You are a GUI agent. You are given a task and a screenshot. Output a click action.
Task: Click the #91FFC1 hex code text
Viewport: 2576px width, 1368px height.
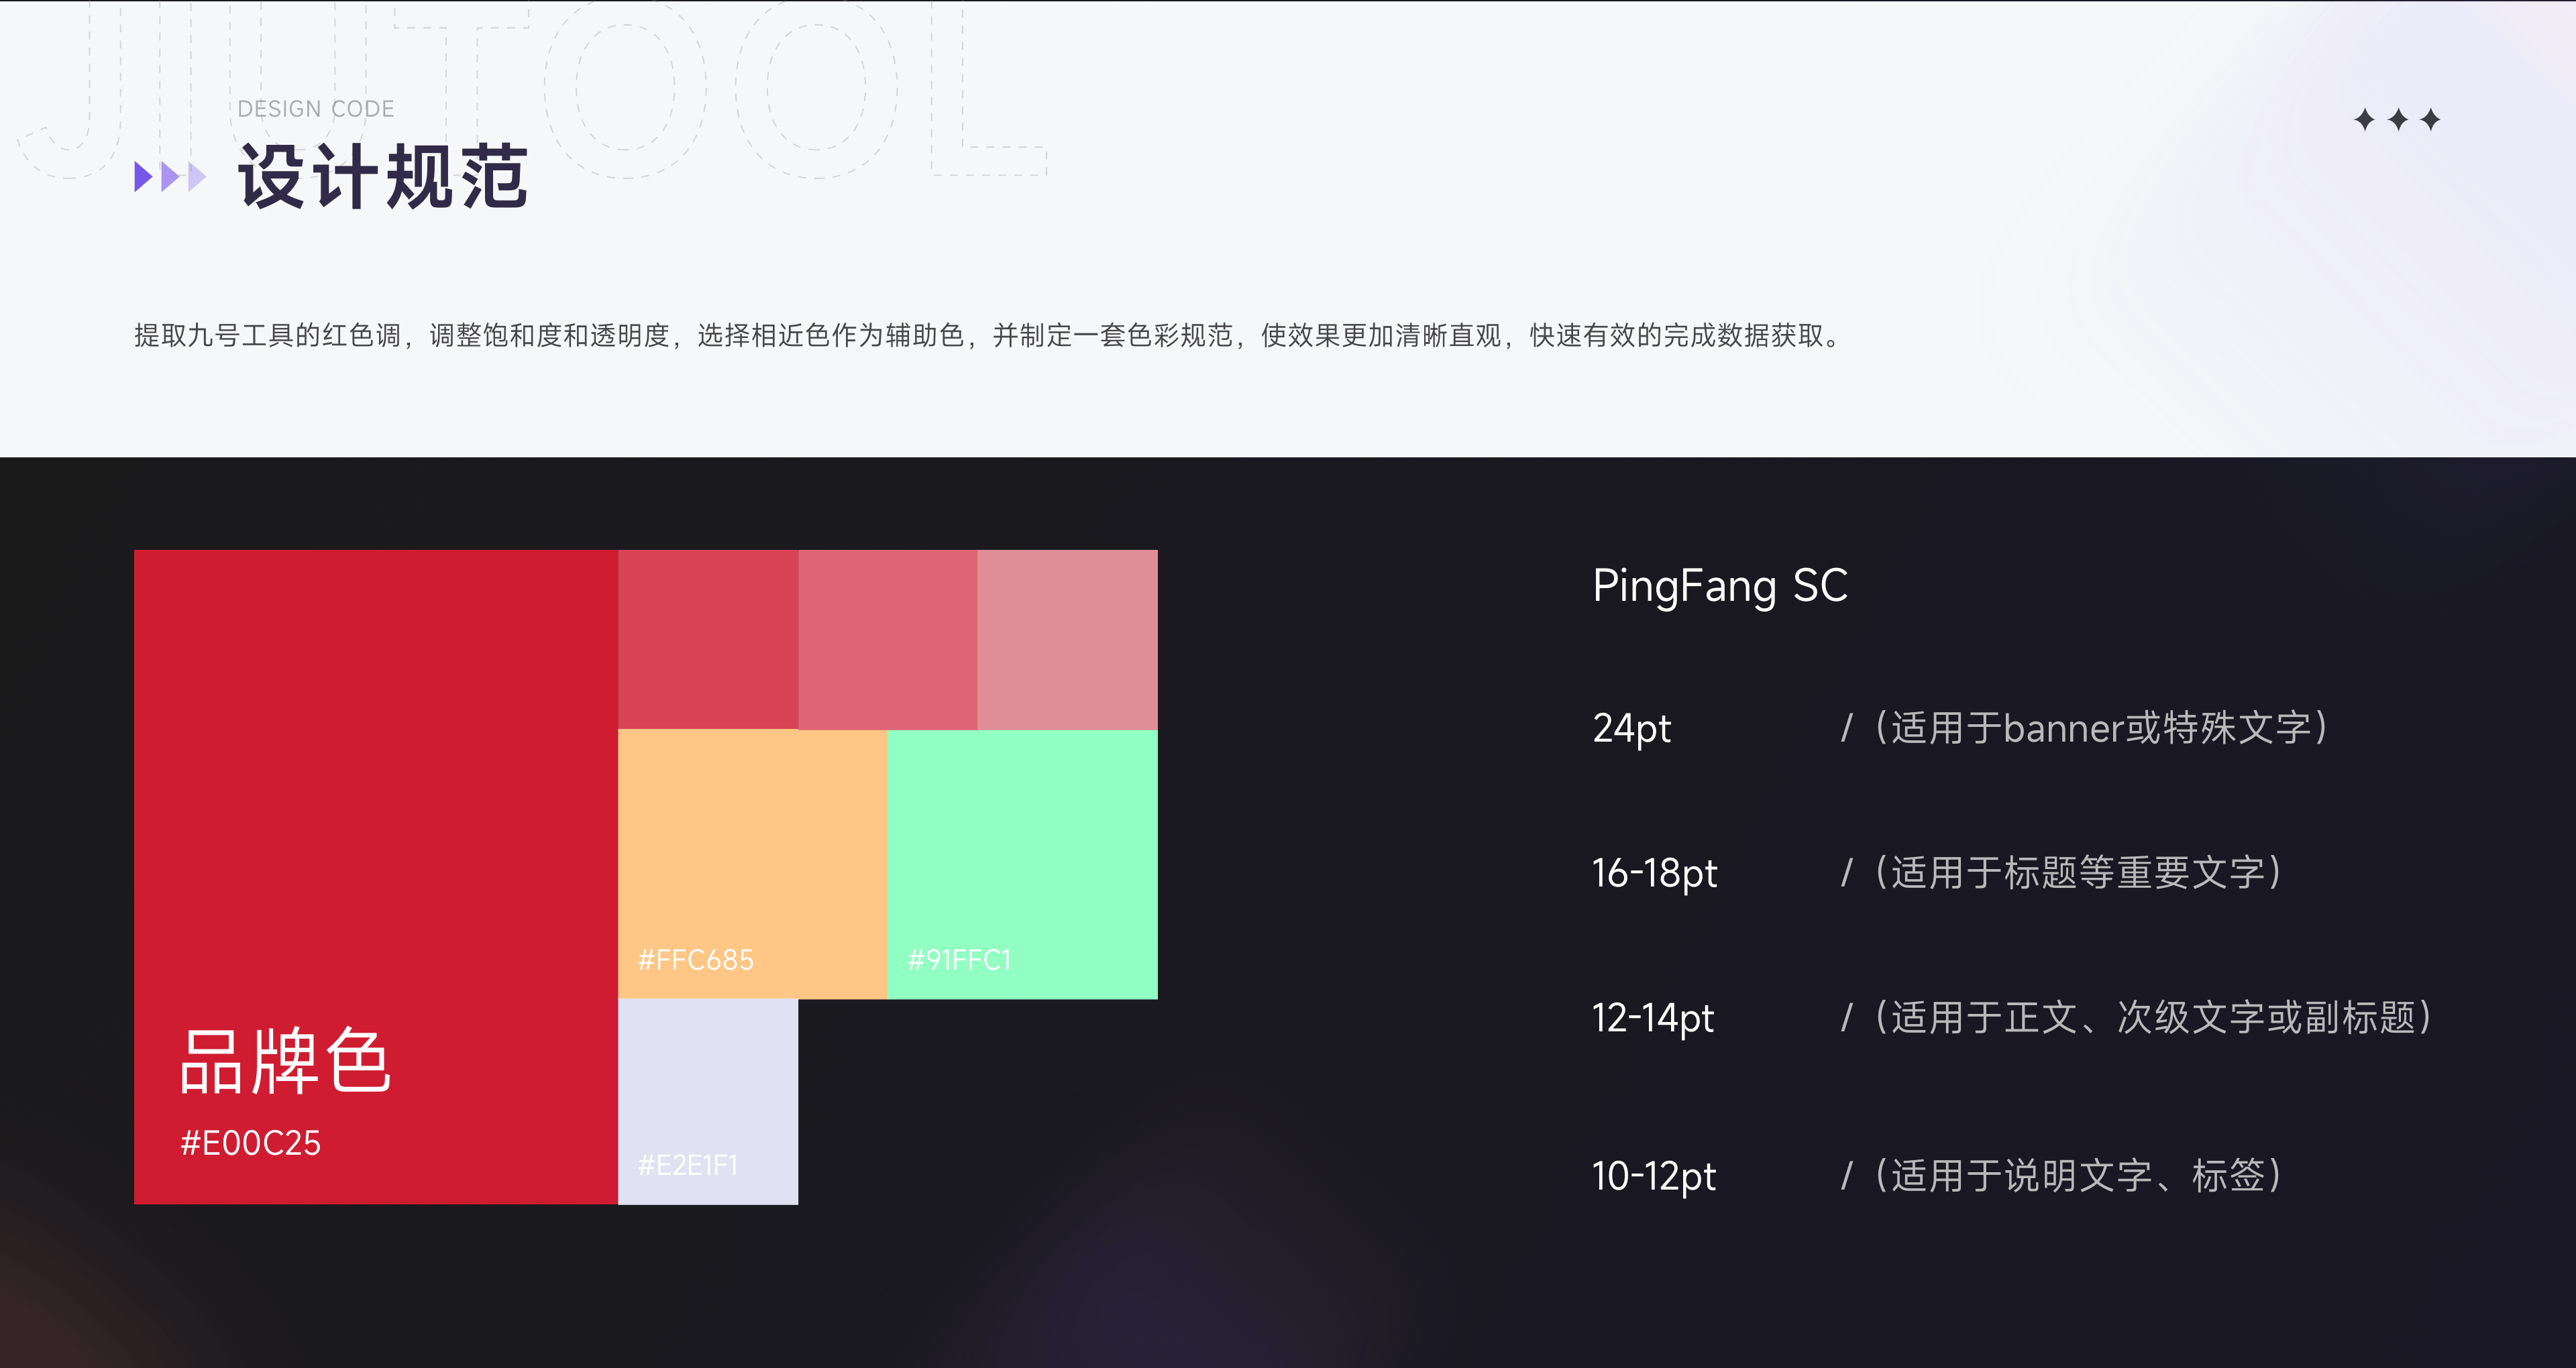(x=959, y=960)
